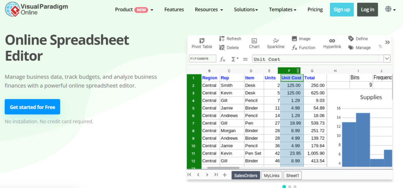Click the Define name icon
This screenshot has height=188, width=403.
351,39
